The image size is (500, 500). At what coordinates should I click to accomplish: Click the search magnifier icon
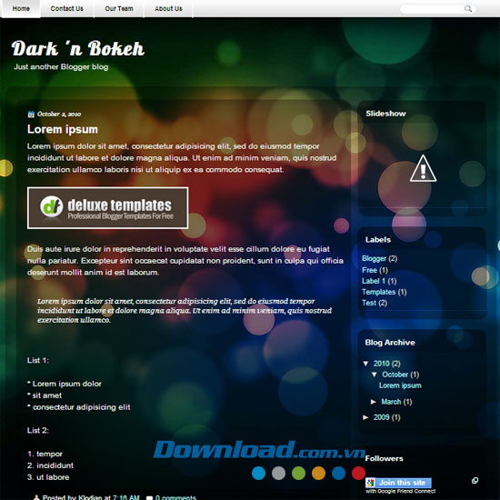click(x=468, y=8)
